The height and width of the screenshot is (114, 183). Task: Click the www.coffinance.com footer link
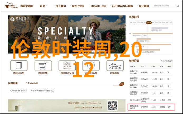tap(91, 103)
